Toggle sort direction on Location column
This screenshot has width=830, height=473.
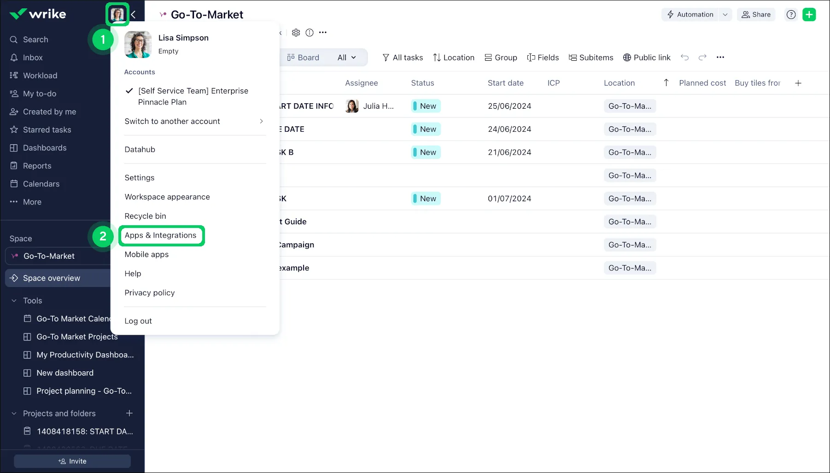pyautogui.click(x=666, y=83)
